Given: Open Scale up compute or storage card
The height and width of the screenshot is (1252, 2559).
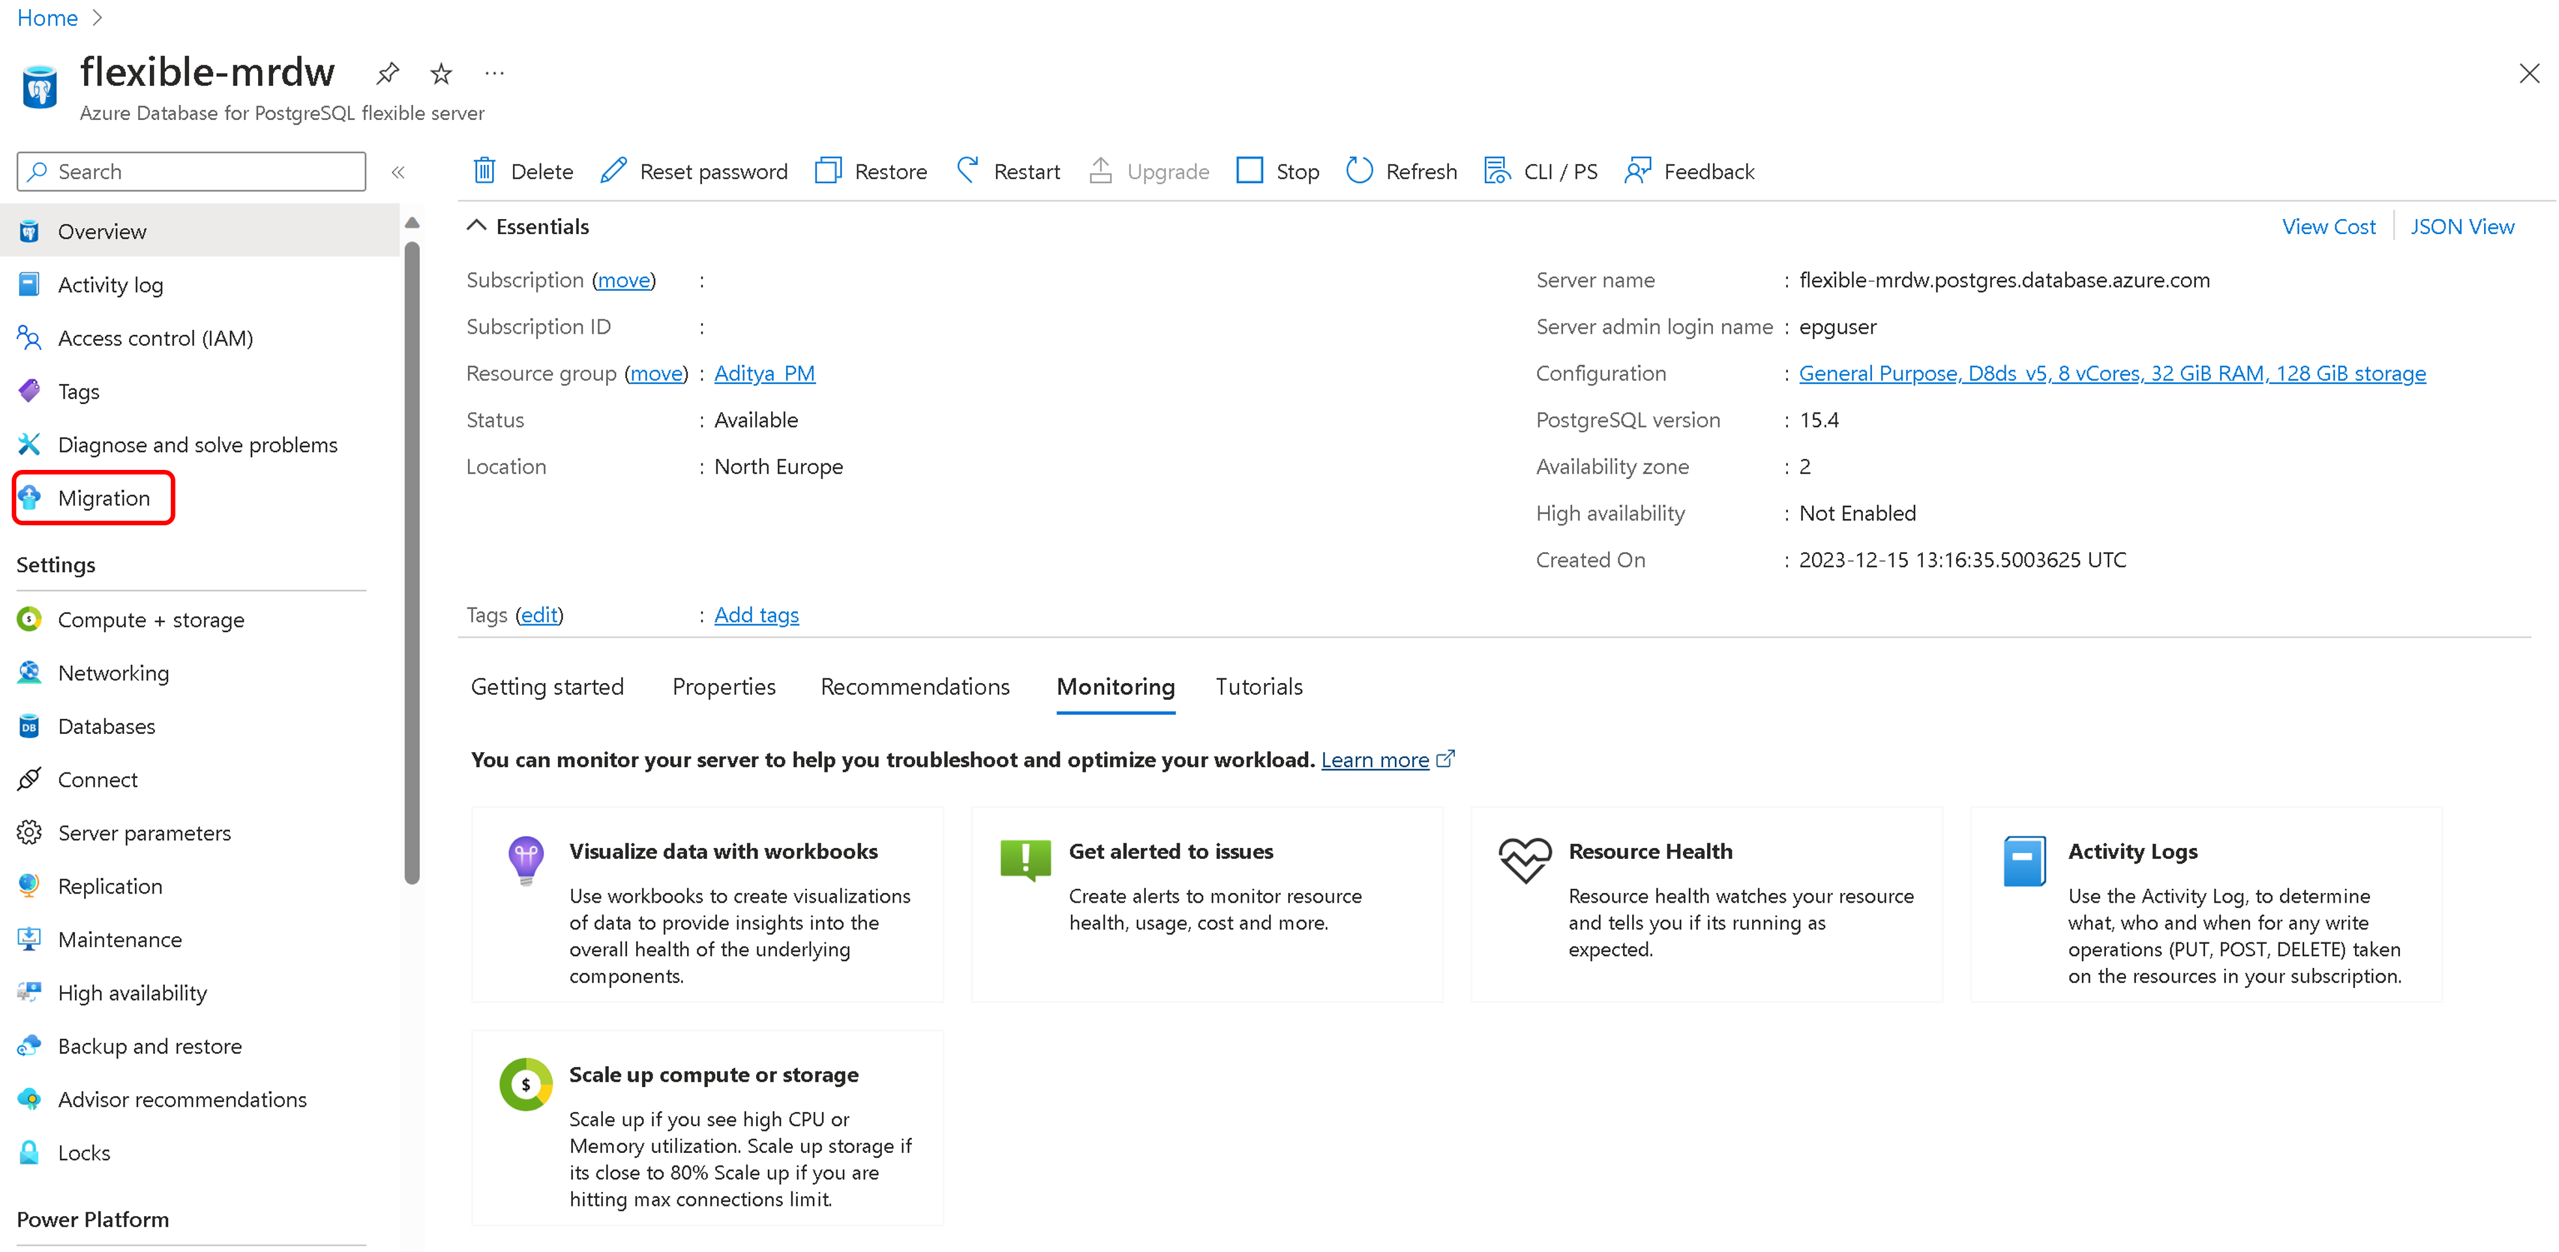Looking at the screenshot, I should tap(707, 1128).
